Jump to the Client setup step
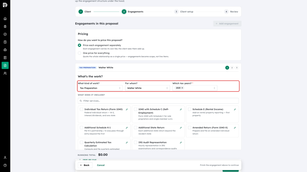The height and width of the screenshot is (172, 307). click(184, 12)
